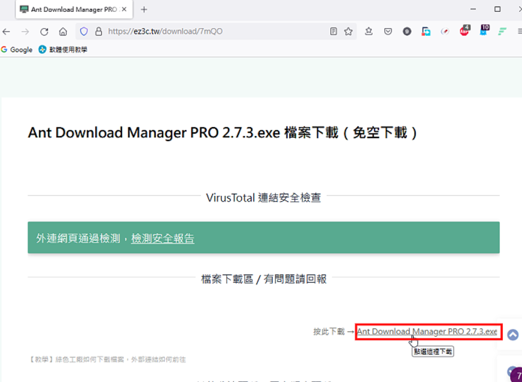The height and width of the screenshot is (382, 522).
Task: Click the 檔案下載區 / 有問題請回報 heading
Action: (x=264, y=279)
